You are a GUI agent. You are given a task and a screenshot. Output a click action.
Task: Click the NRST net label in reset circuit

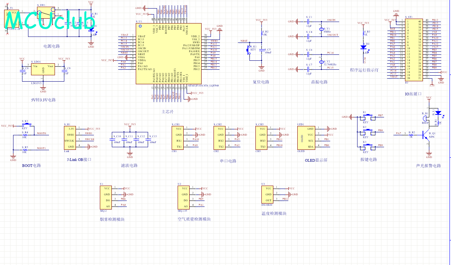tap(244, 41)
